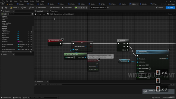Toggle Show Mouse Cursor checkbox on SET node
This screenshot has width=176, height=99.
[86, 46]
